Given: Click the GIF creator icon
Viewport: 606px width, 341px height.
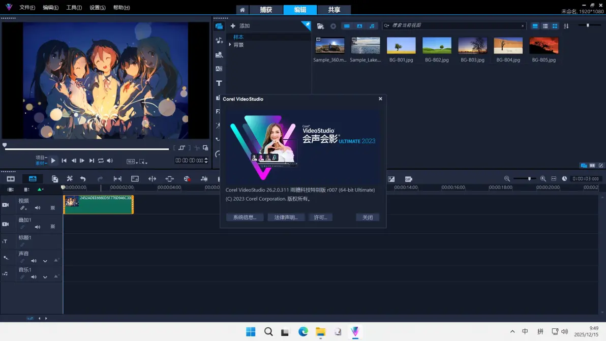Looking at the screenshot, I should click(409, 179).
